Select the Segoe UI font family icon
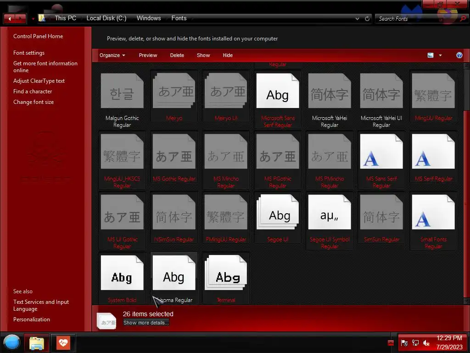 coord(278,212)
